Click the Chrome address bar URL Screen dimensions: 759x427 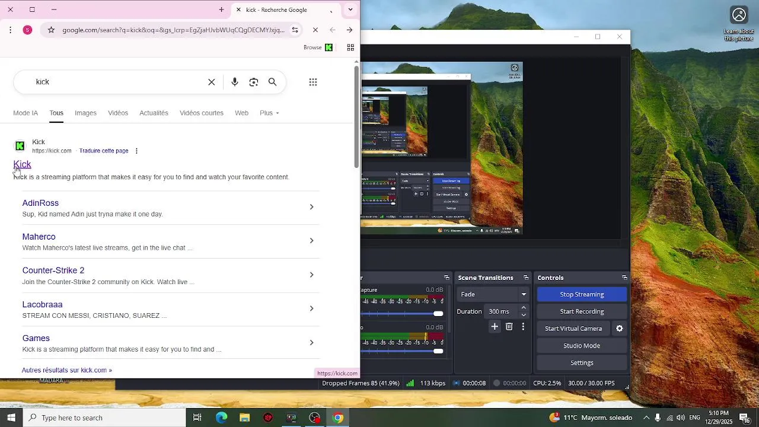(x=173, y=30)
